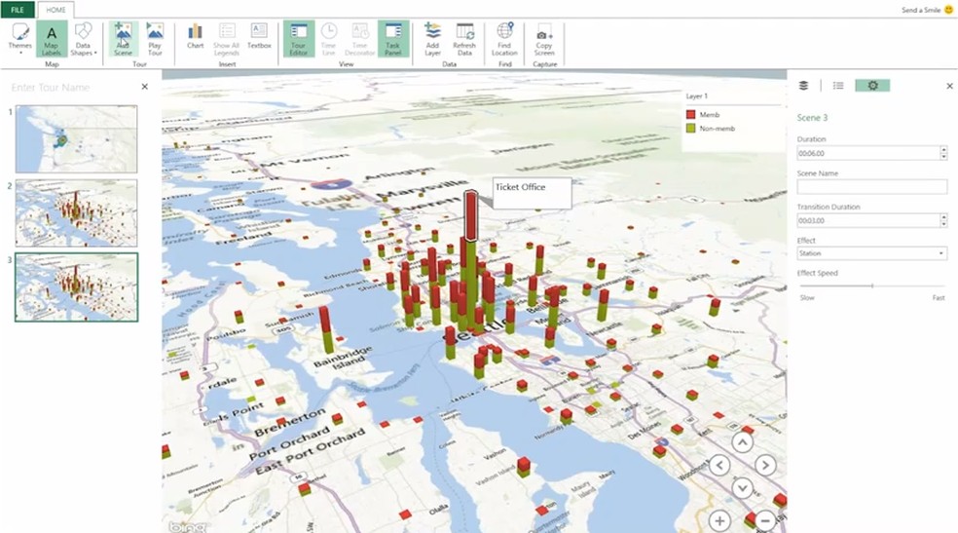The height and width of the screenshot is (533, 958).
Task: Select the HOME ribbon tab
Action: pos(55,10)
